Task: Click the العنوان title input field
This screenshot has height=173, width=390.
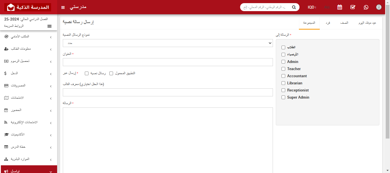Action: 168,62
